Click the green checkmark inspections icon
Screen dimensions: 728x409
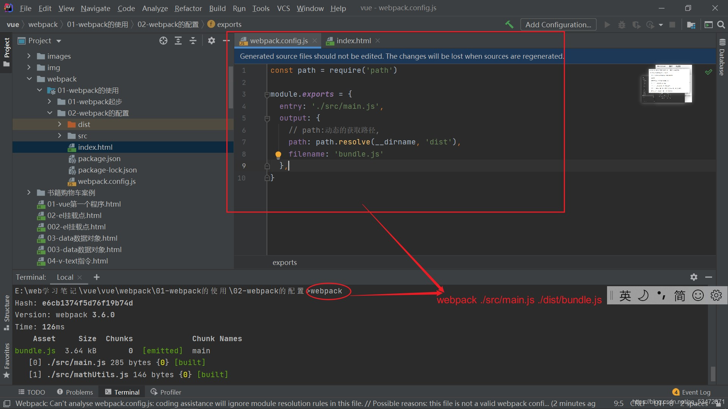tap(708, 72)
